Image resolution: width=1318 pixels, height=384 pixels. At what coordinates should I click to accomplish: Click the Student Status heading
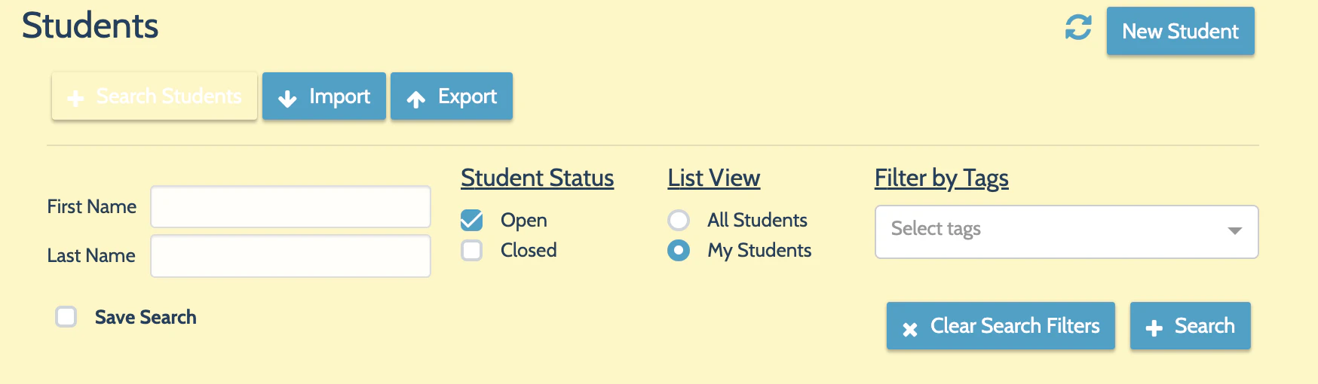537,178
